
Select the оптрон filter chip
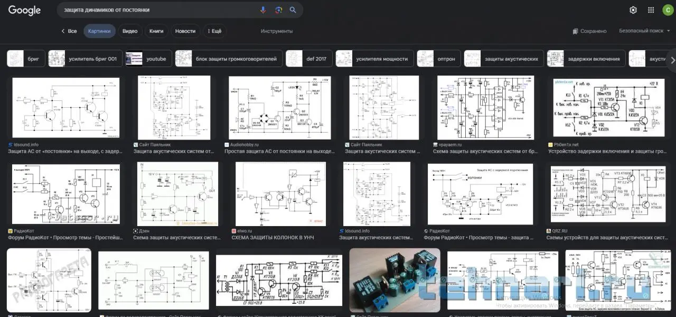click(x=439, y=59)
